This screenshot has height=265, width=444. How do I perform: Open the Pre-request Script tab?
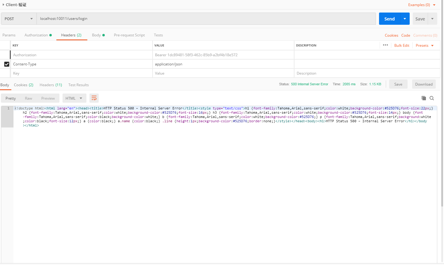tap(129, 35)
